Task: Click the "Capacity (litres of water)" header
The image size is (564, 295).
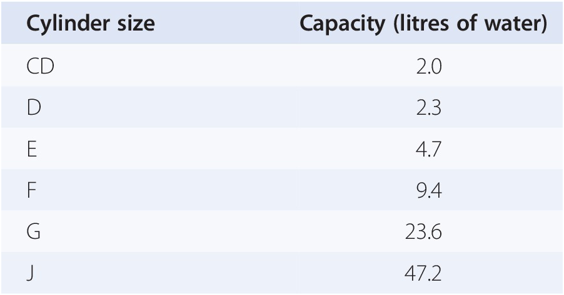Action: [x=423, y=24]
